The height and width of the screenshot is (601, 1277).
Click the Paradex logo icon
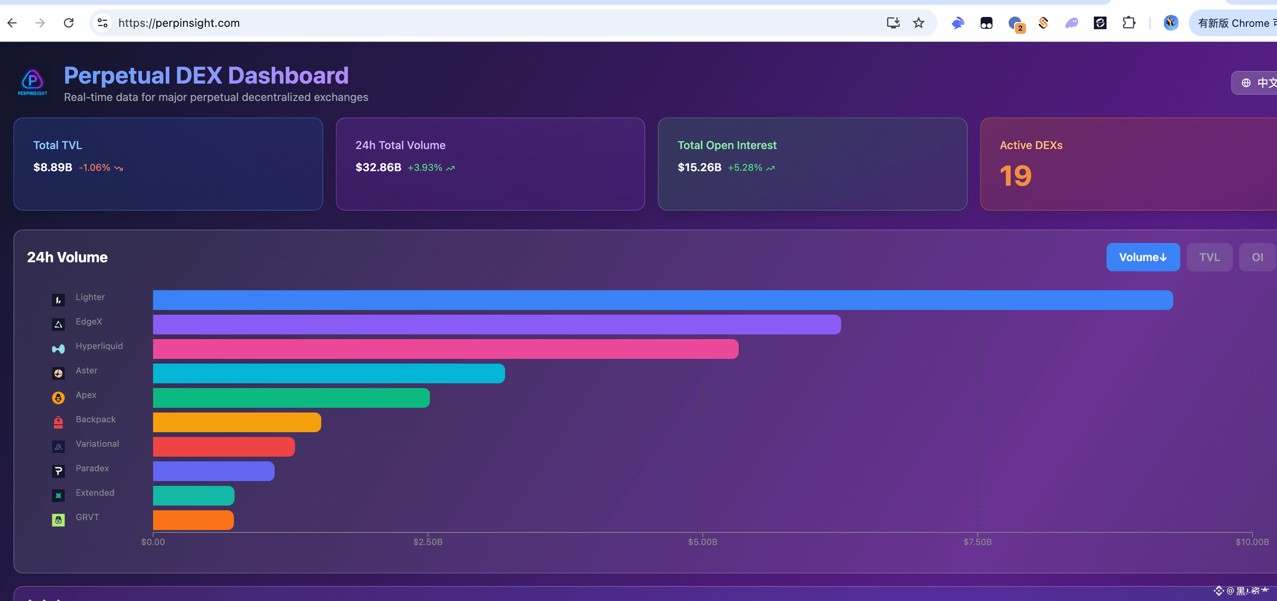58,471
